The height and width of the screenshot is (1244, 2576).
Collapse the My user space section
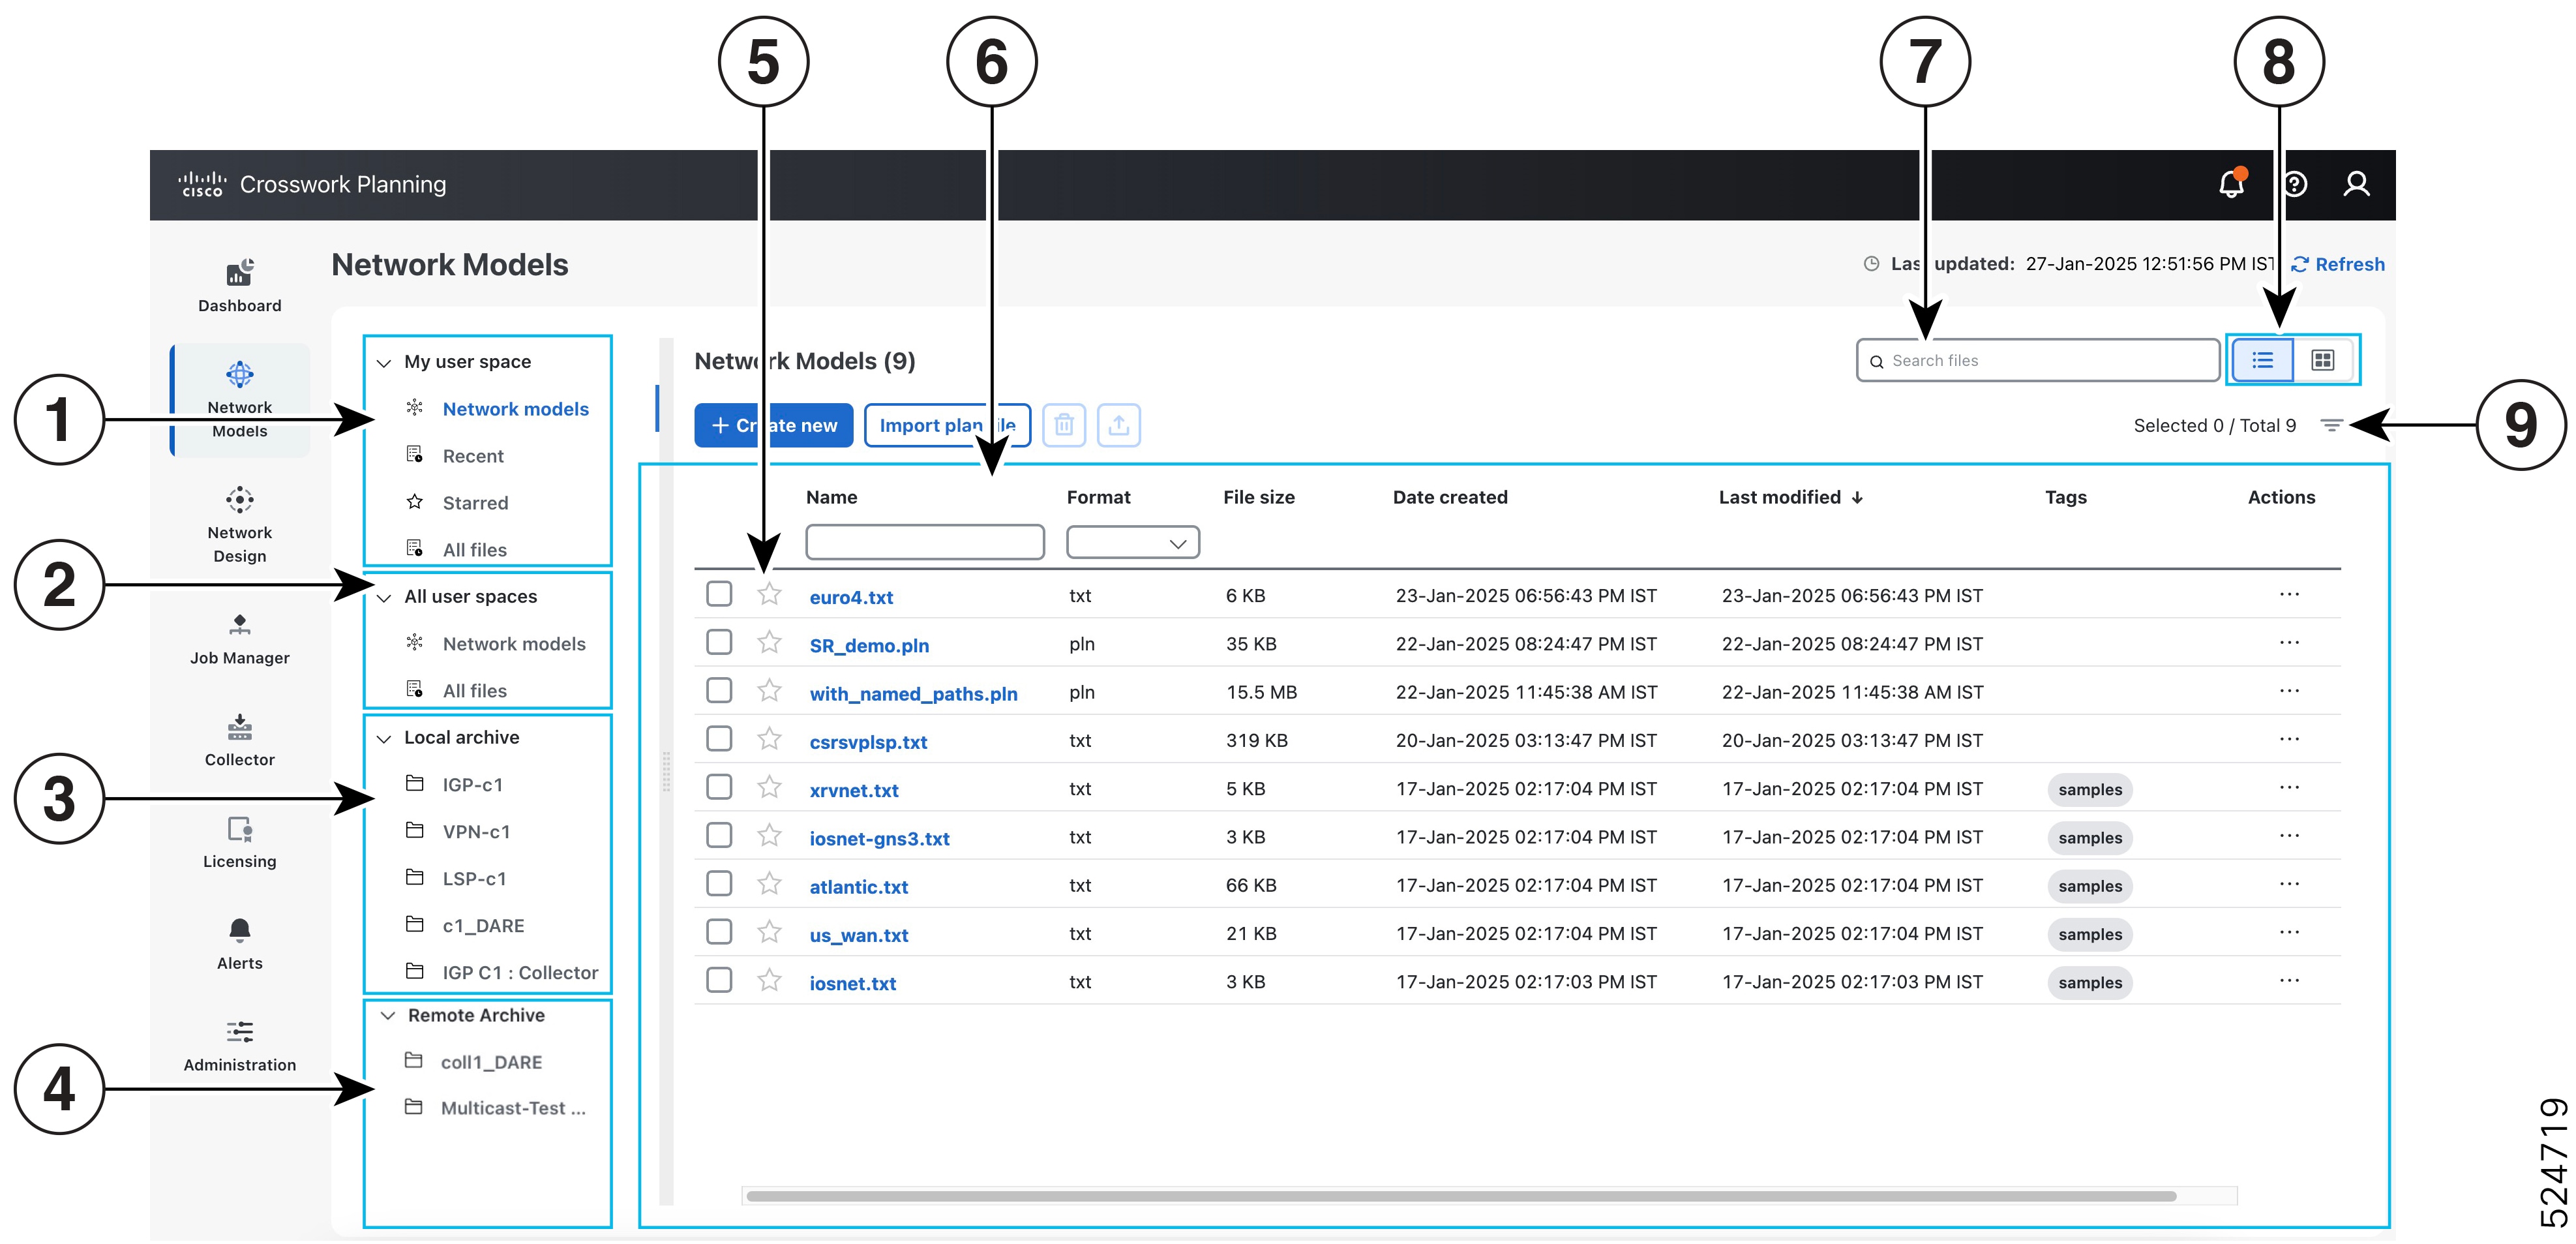tap(383, 363)
